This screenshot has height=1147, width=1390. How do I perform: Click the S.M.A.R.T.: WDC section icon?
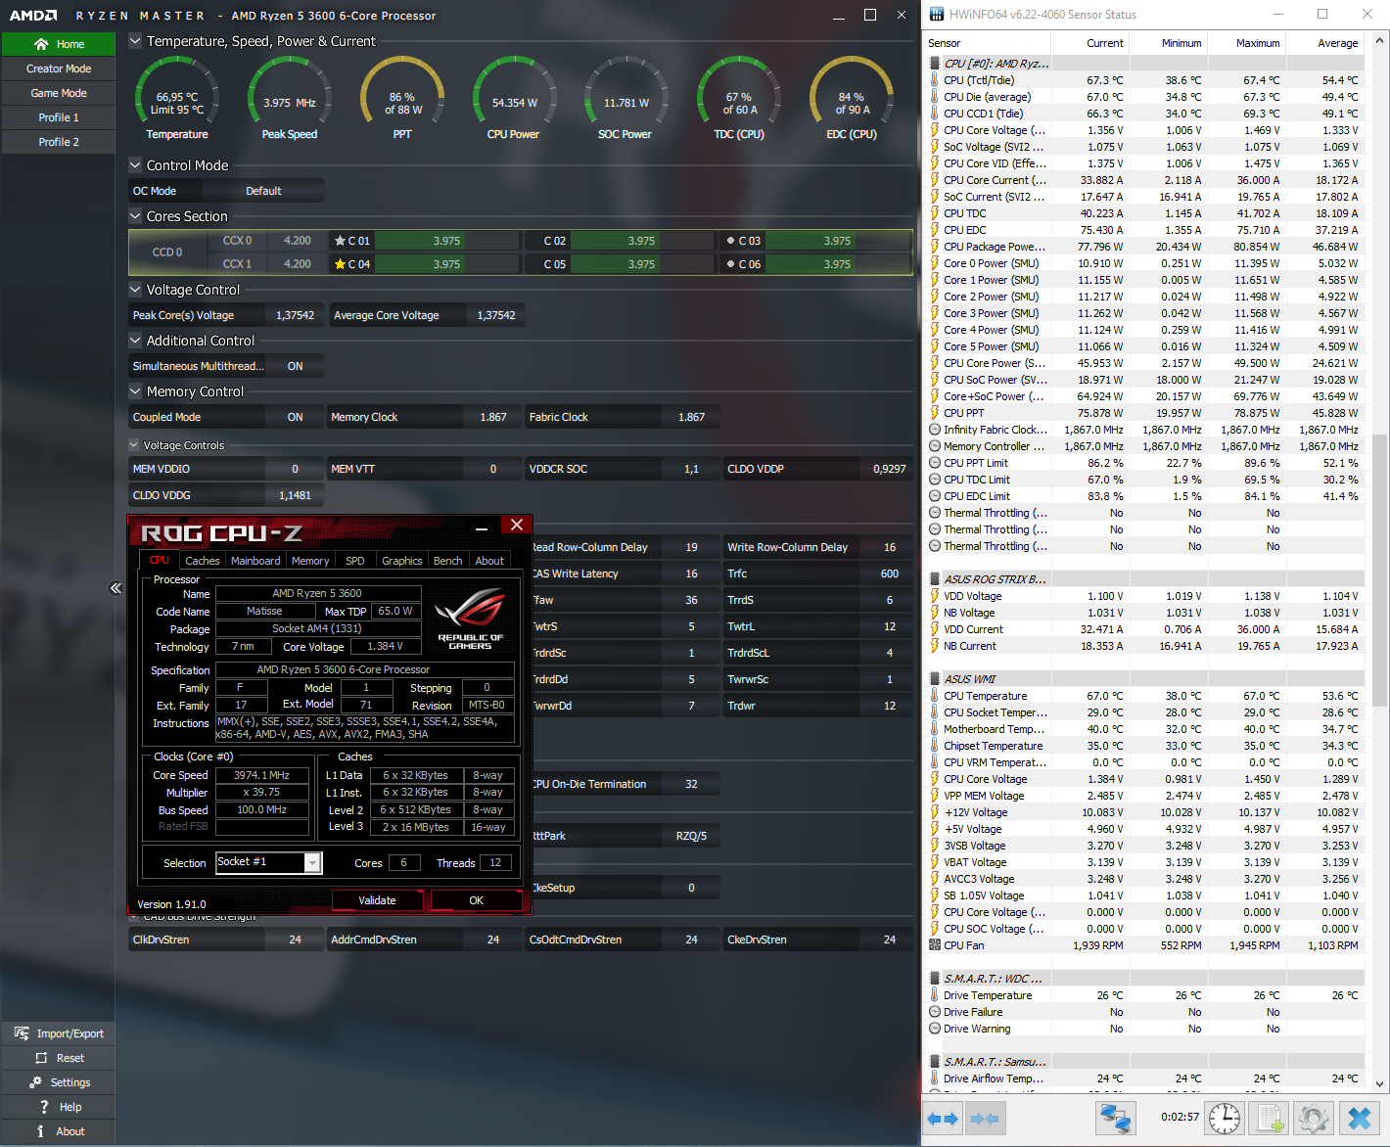[935, 979]
